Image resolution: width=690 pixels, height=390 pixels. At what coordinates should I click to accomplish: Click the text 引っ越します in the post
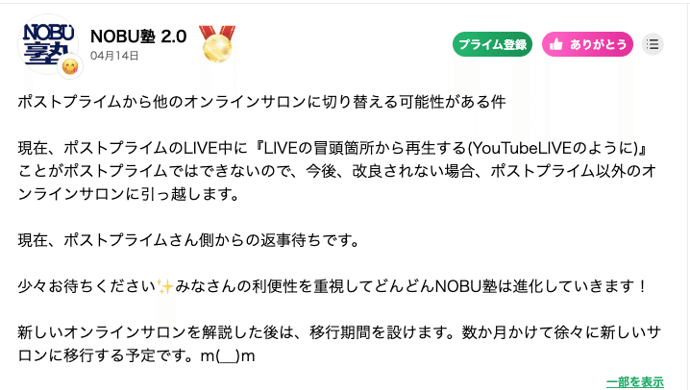[x=183, y=194]
